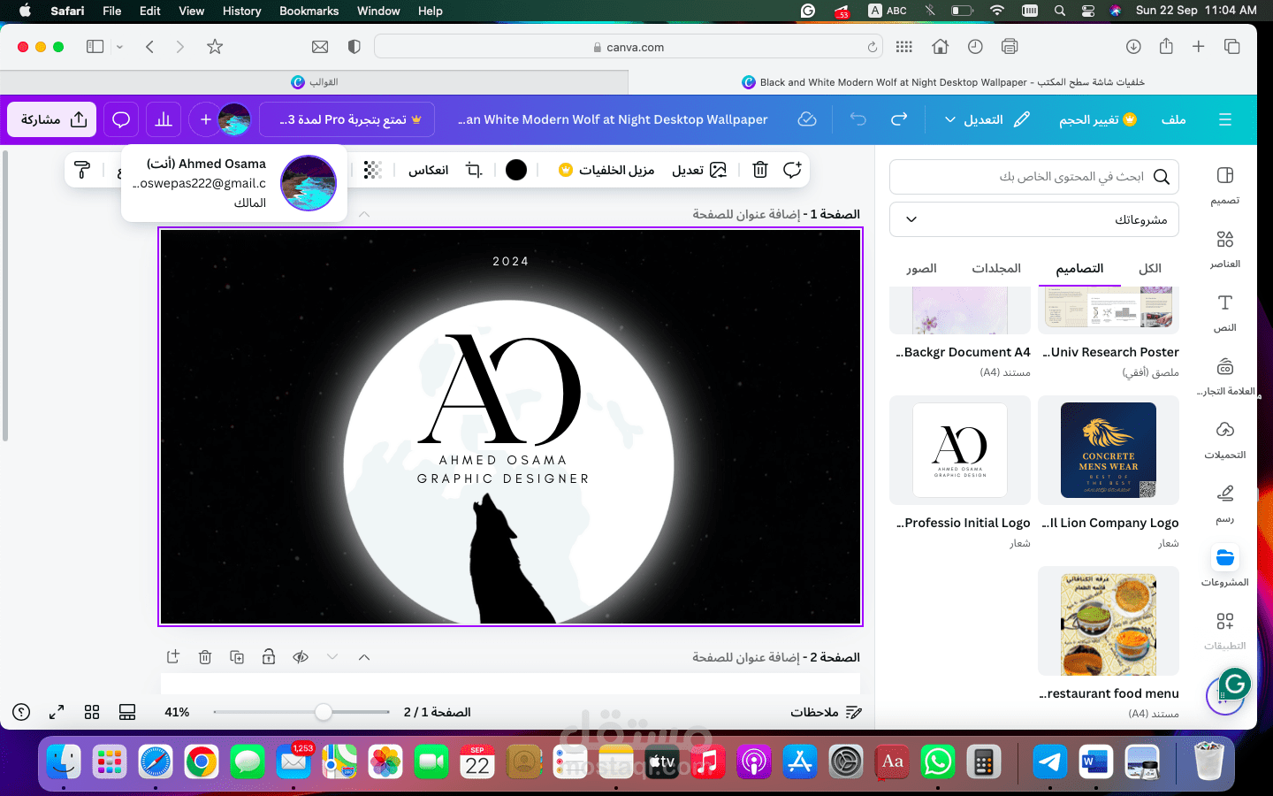Screen dimensions: 1273x796
Task: Click the Edit image (تعديل) button
Action: pyautogui.click(x=699, y=170)
